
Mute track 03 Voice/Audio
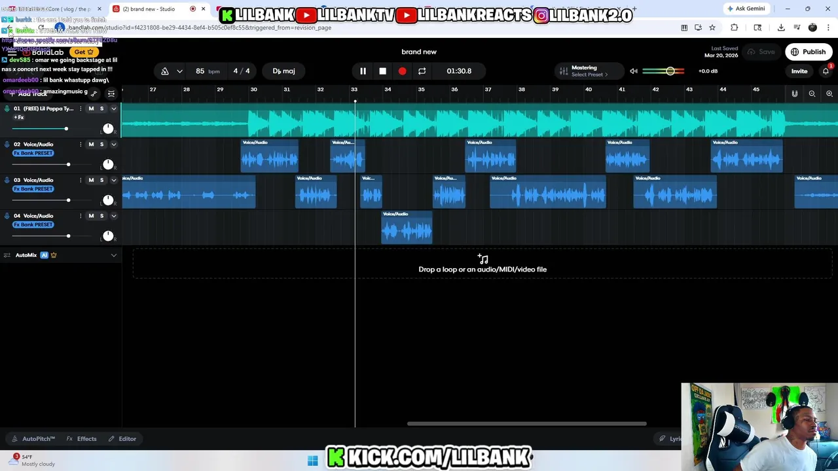tap(91, 180)
